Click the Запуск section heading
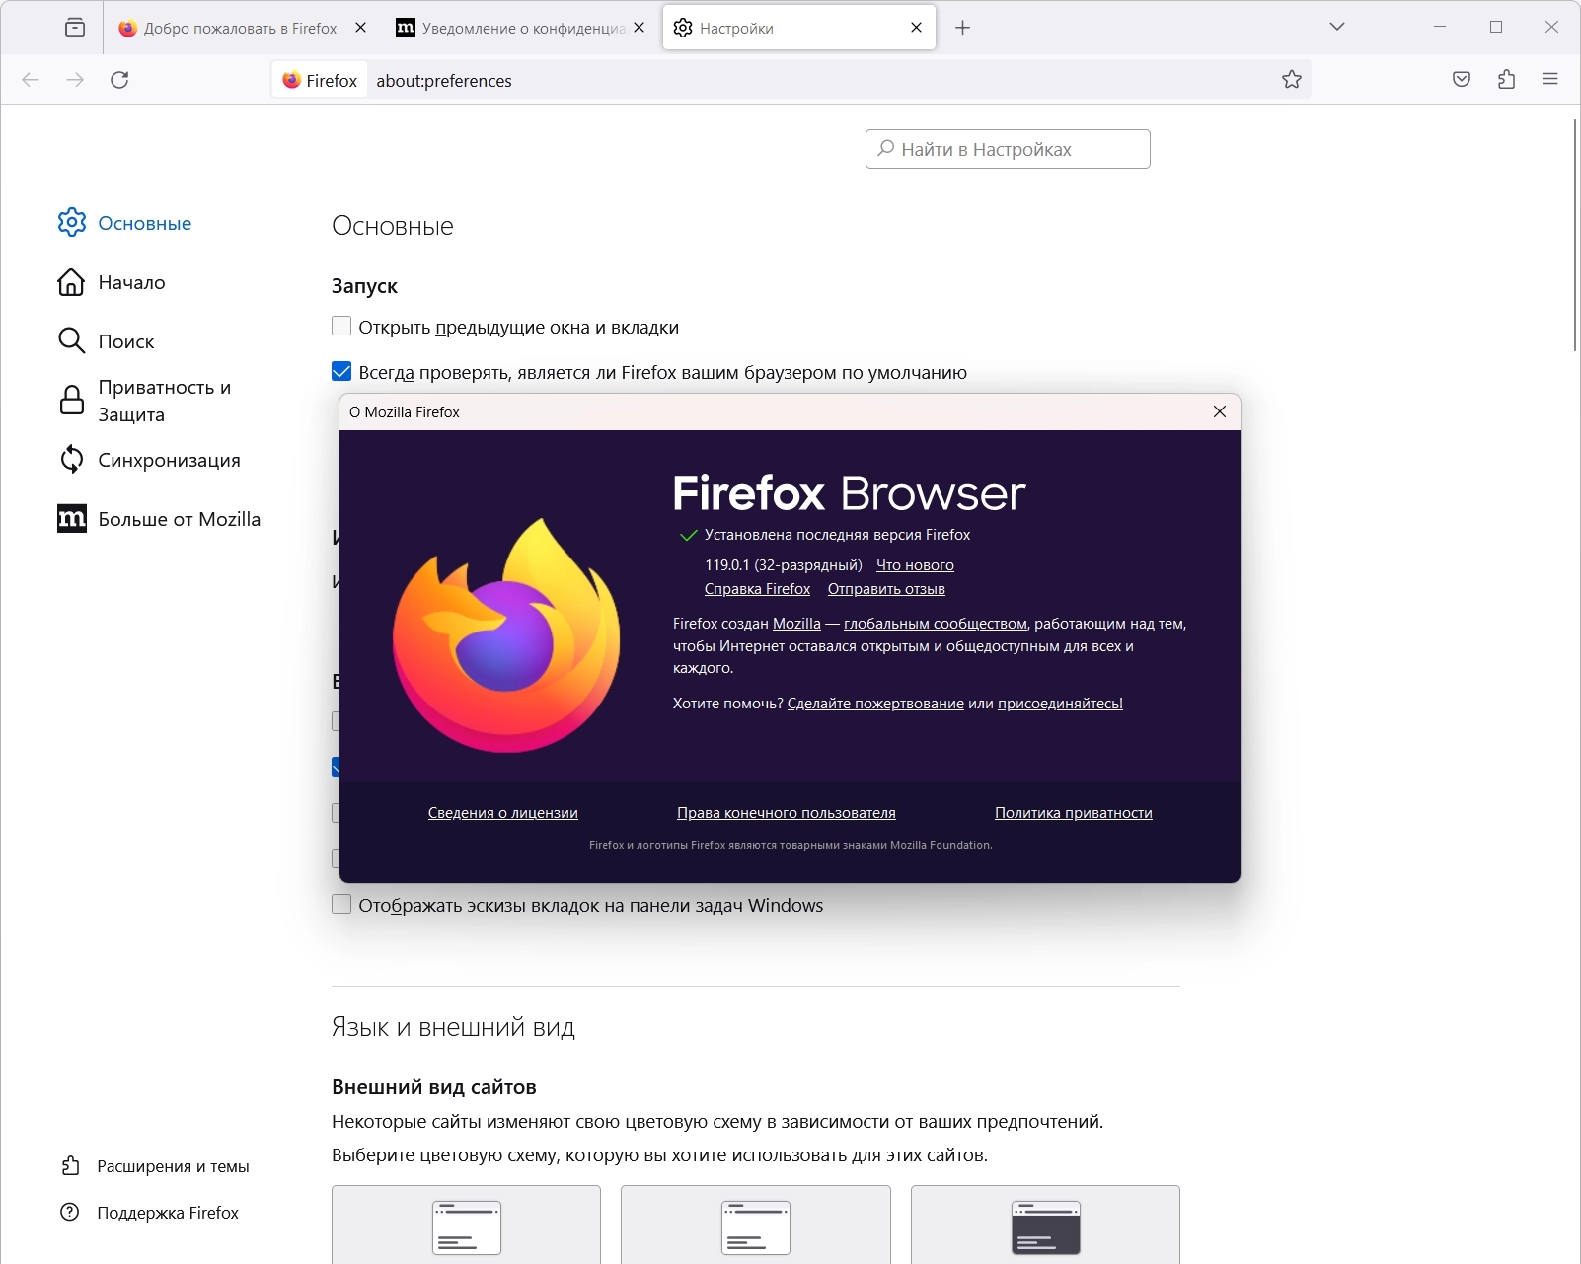1581x1264 pixels. click(x=364, y=286)
